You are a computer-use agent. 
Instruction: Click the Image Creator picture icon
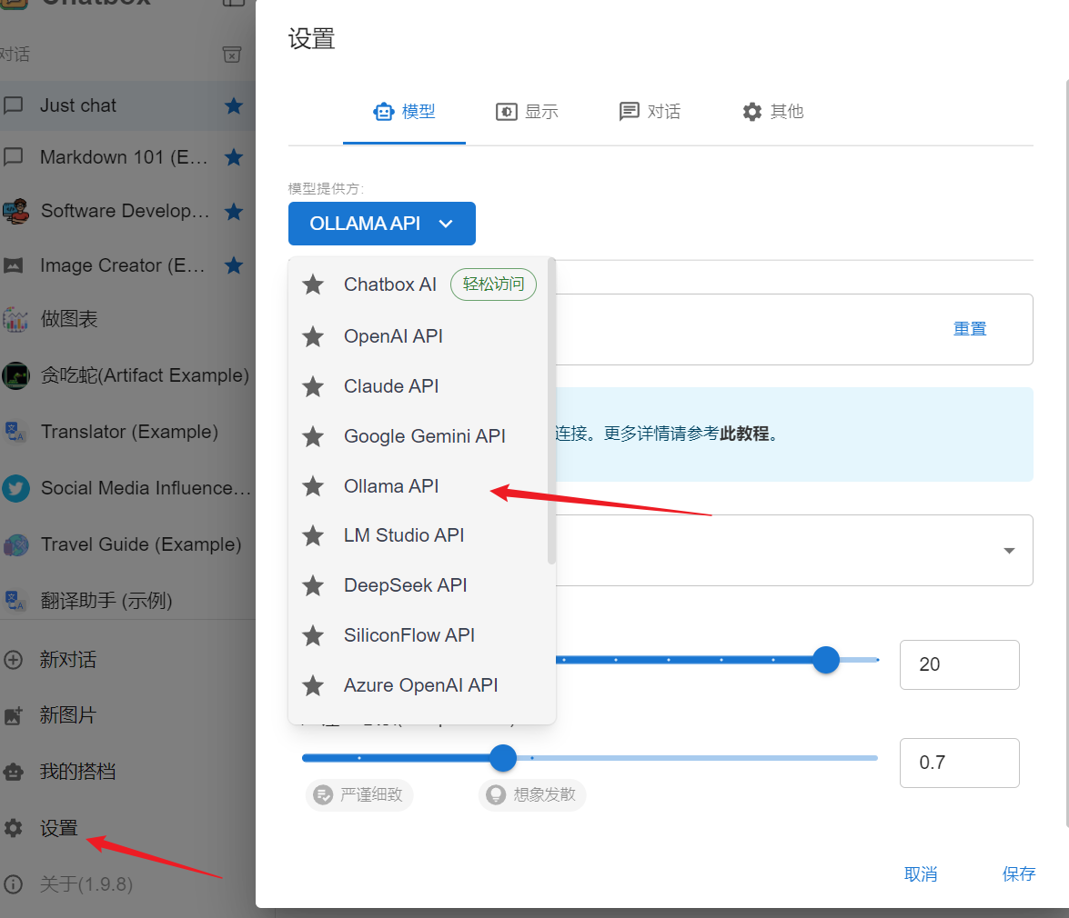tap(14, 264)
